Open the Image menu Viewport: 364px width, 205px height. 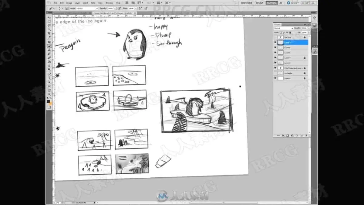[x=69, y=3]
